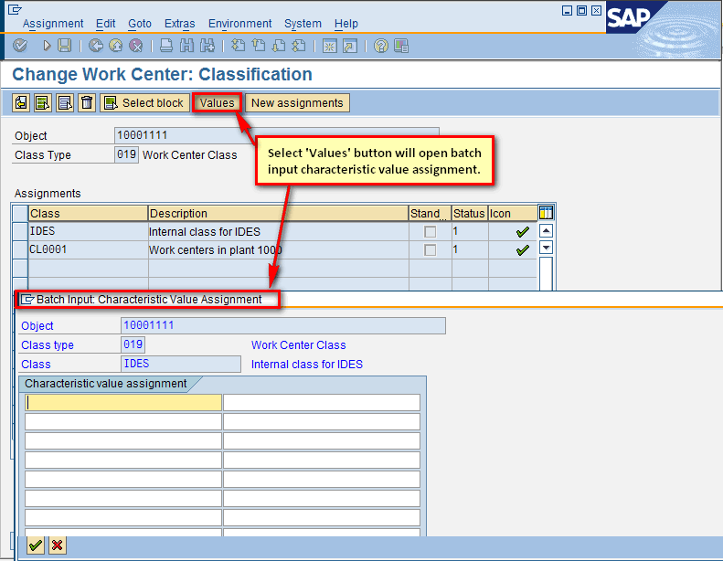Open the Extras menu
The width and height of the screenshot is (723, 561).
click(x=179, y=24)
